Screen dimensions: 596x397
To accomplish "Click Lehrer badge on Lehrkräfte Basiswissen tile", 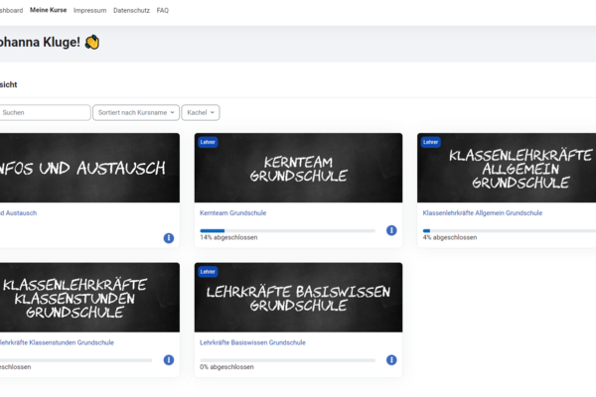I will click(208, 271).
